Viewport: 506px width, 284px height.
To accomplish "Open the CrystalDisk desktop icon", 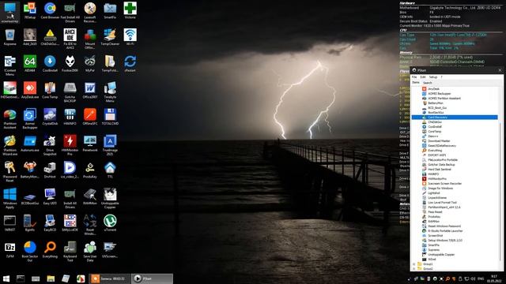I will tap(50, 117).
